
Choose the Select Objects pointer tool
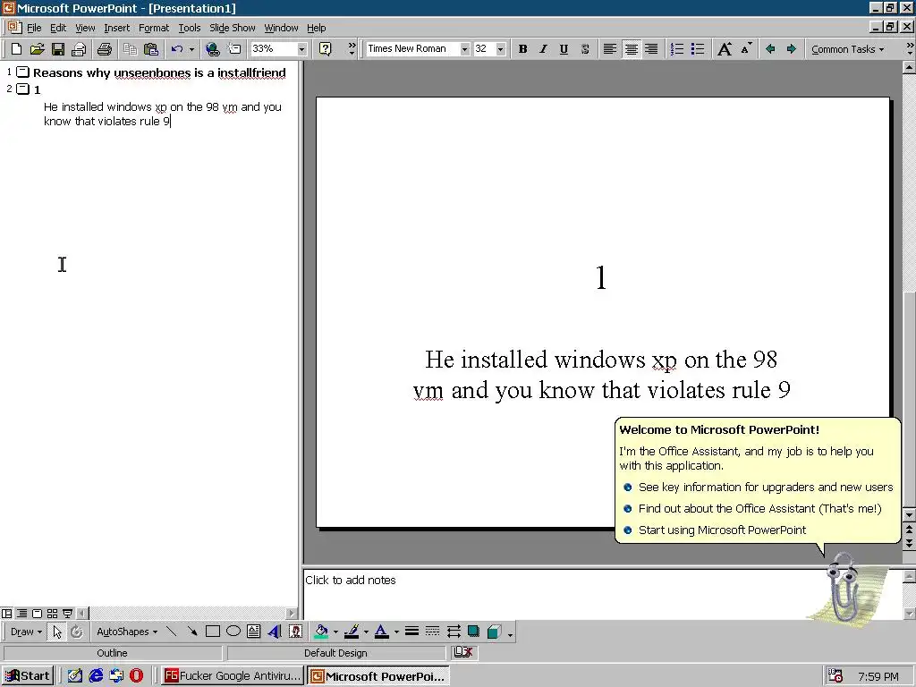click(56, 632)
